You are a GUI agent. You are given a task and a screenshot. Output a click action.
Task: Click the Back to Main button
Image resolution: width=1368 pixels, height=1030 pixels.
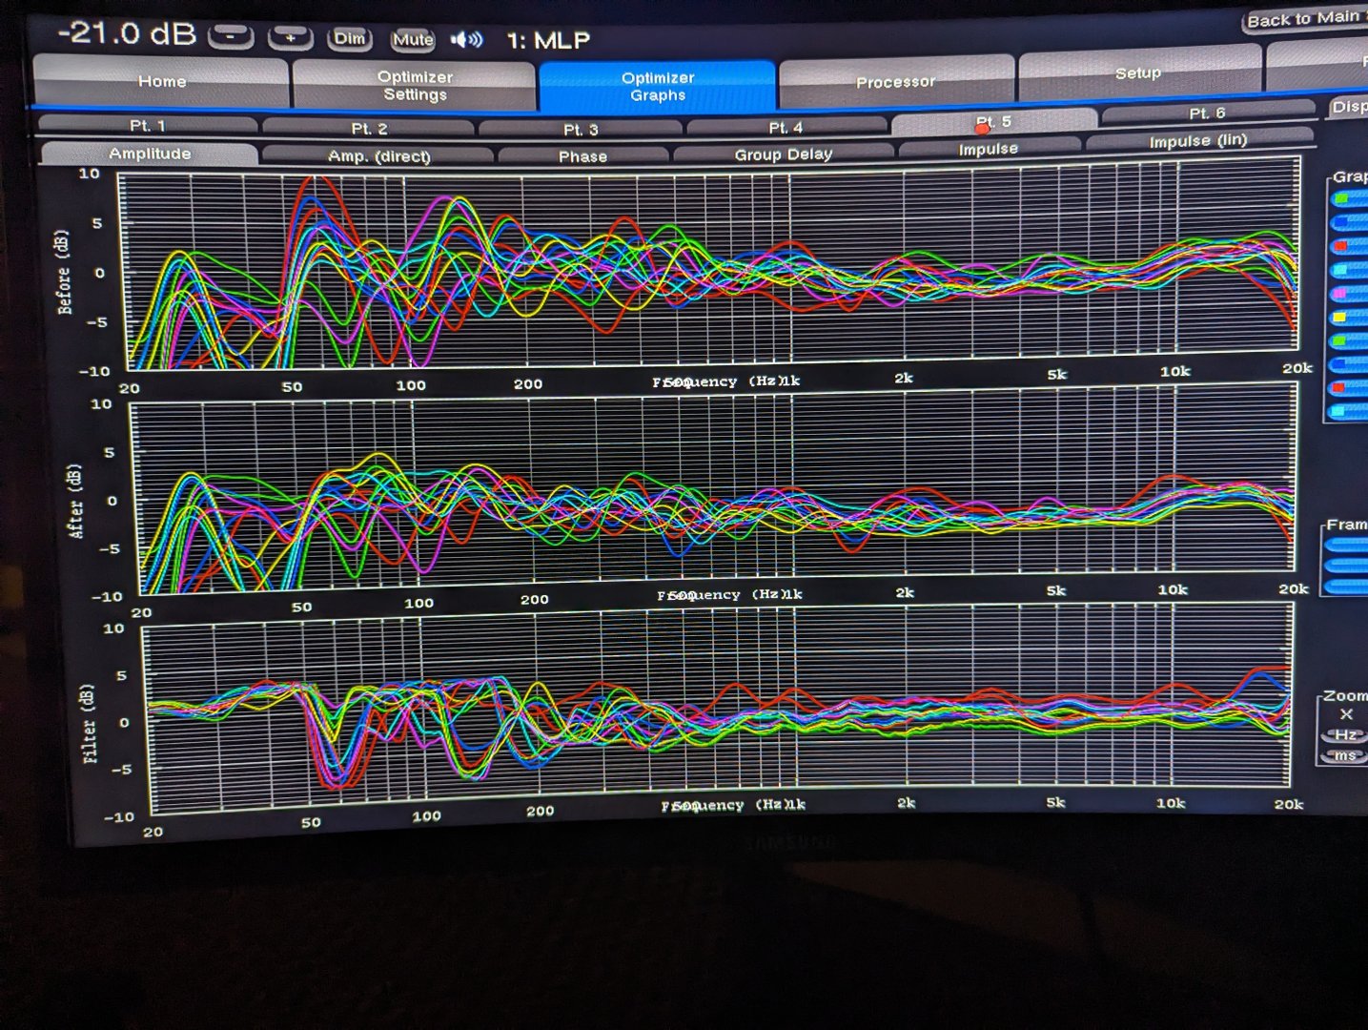click(x=1304, y=19)
